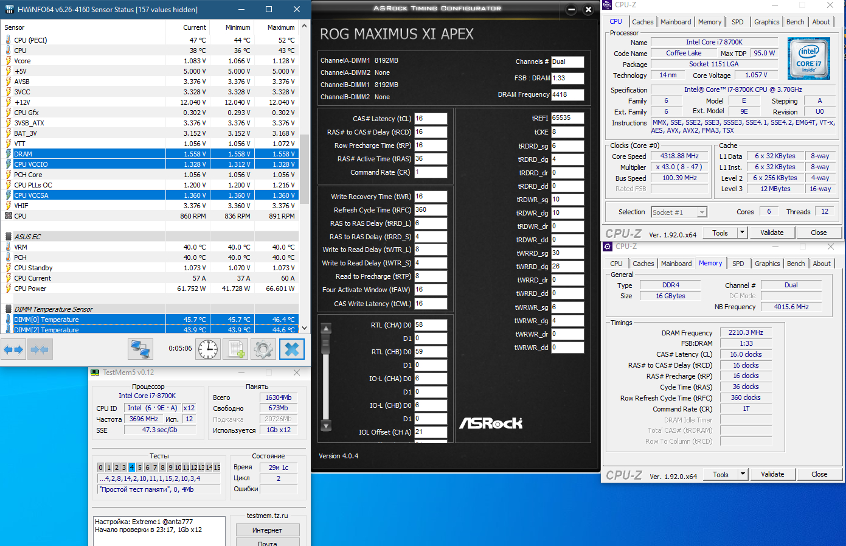Screen dimensions: 846x546
Task: Click Validate in CPU-Z processor window
Action: [x=772, y=233]
